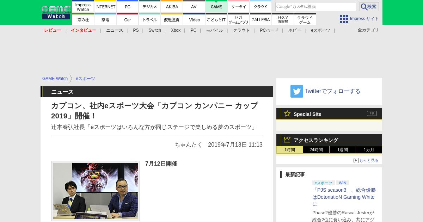Viewport: 423px width, 222px height.
Task: Open the Impress サイト grid icon
Action: (344, 19)
